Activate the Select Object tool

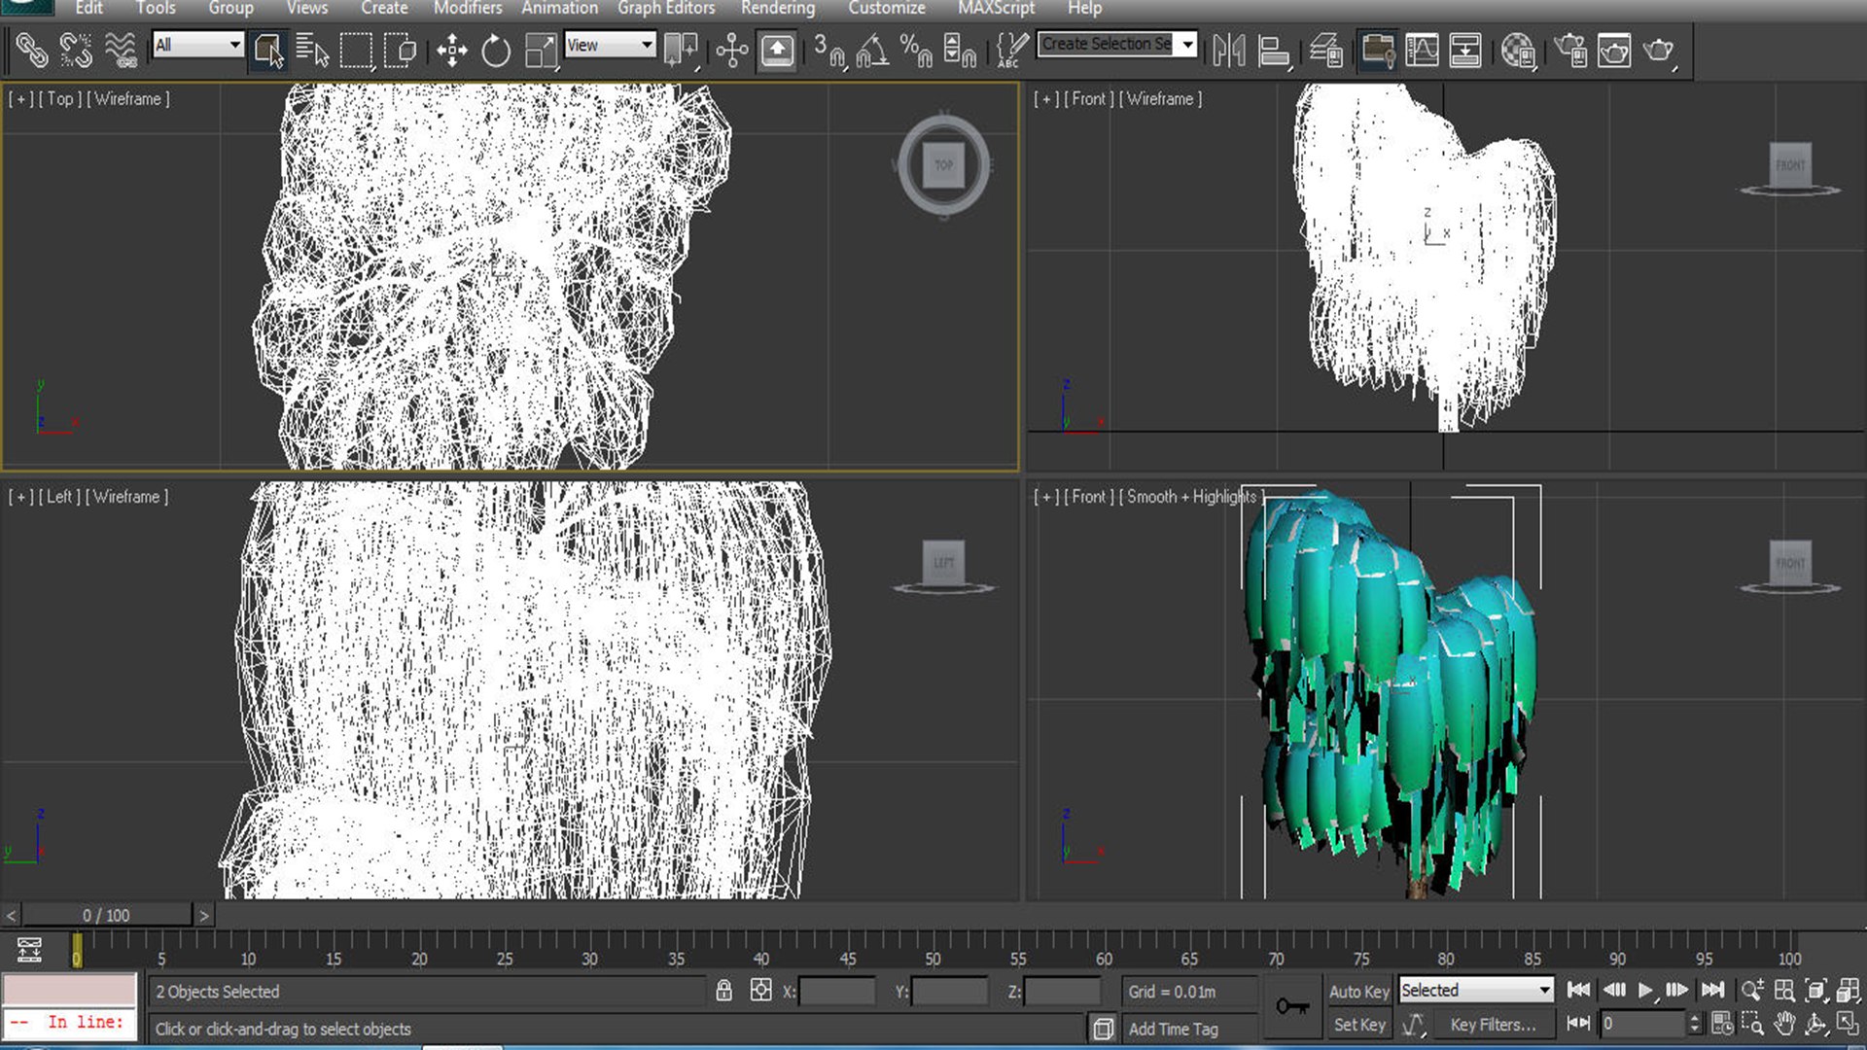[x=267, y=50]
